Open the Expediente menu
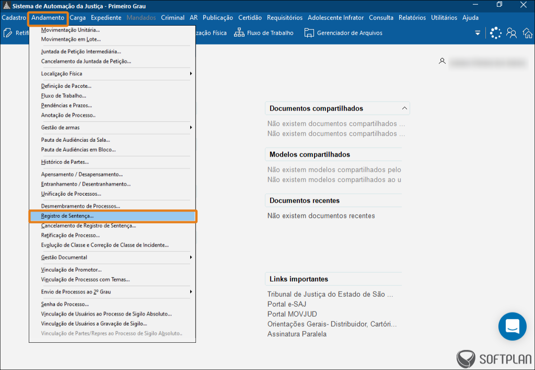The image size is (535, 370). [106, 18]
